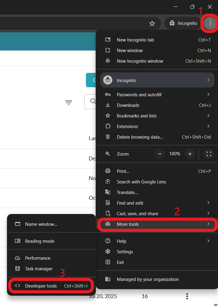Expand Bookmarks and lists submenu
Screen dimensions: 218x306
coord(157,116)
